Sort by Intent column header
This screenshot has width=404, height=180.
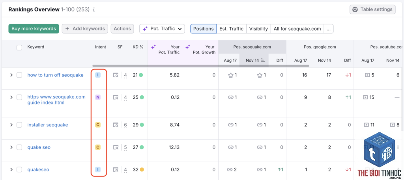tap(101, 47)
